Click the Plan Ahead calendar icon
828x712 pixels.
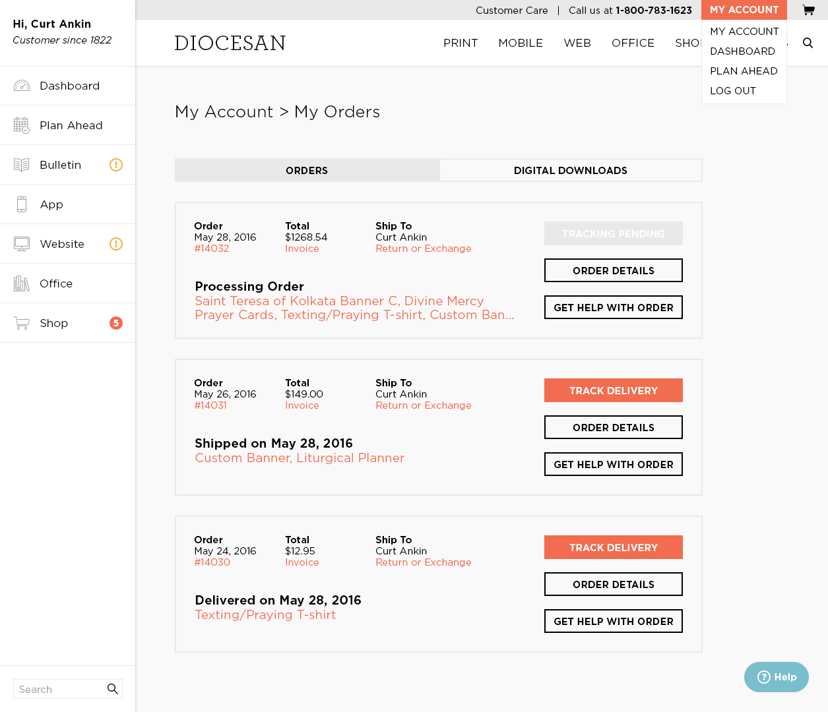tap(22, 125)
